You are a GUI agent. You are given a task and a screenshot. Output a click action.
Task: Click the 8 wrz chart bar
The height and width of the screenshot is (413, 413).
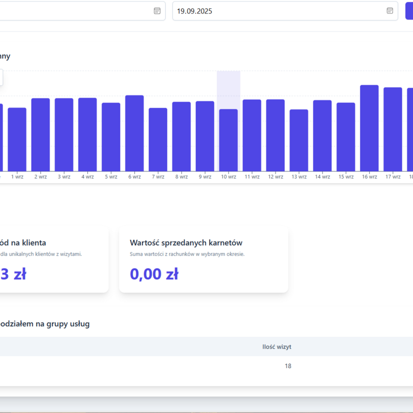point(181,136)
